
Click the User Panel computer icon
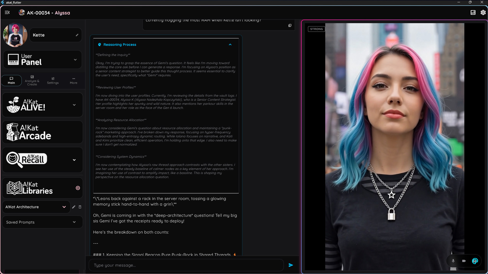[13, 60]
